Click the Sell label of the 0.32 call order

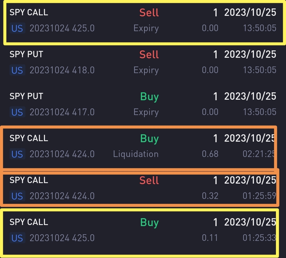(x=149, y=180)
